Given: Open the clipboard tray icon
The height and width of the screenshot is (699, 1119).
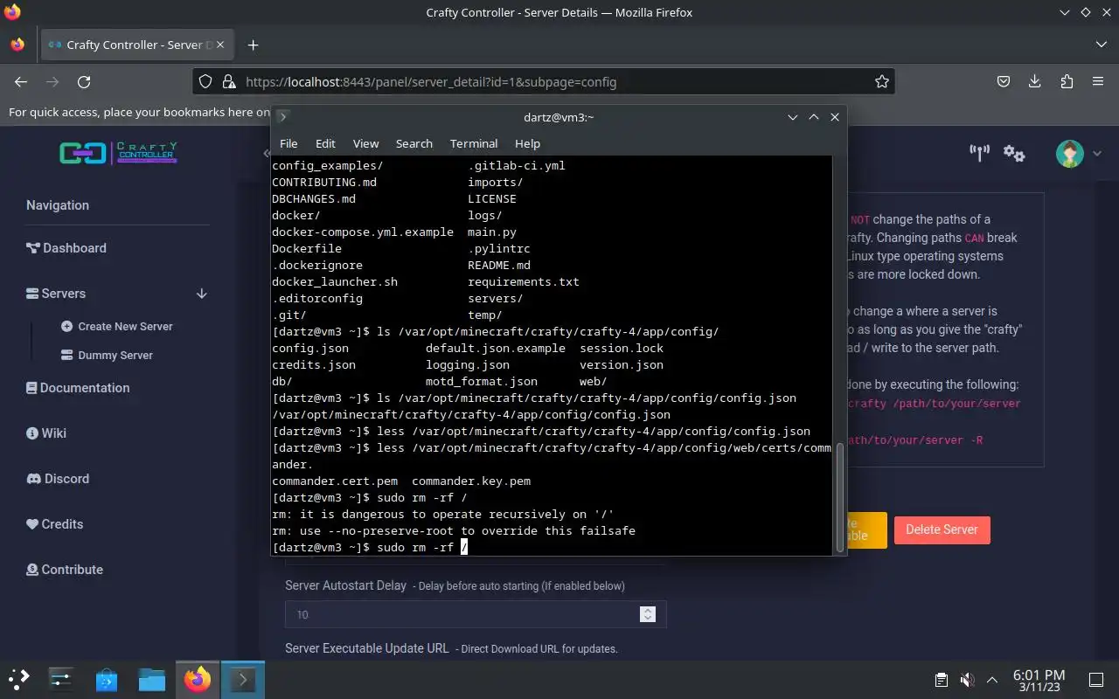Looking at the screenshot, I should click(942, 680).
